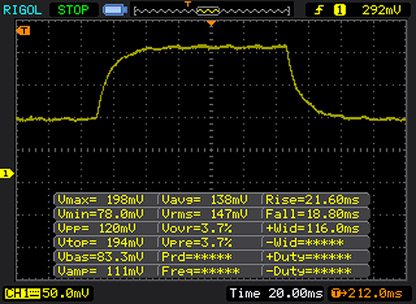Image resolution: width=416 pixels, height=304 pixels.
Task: Click the CH1 coupling badge at bottom left
Action: [x=23, y=294]
